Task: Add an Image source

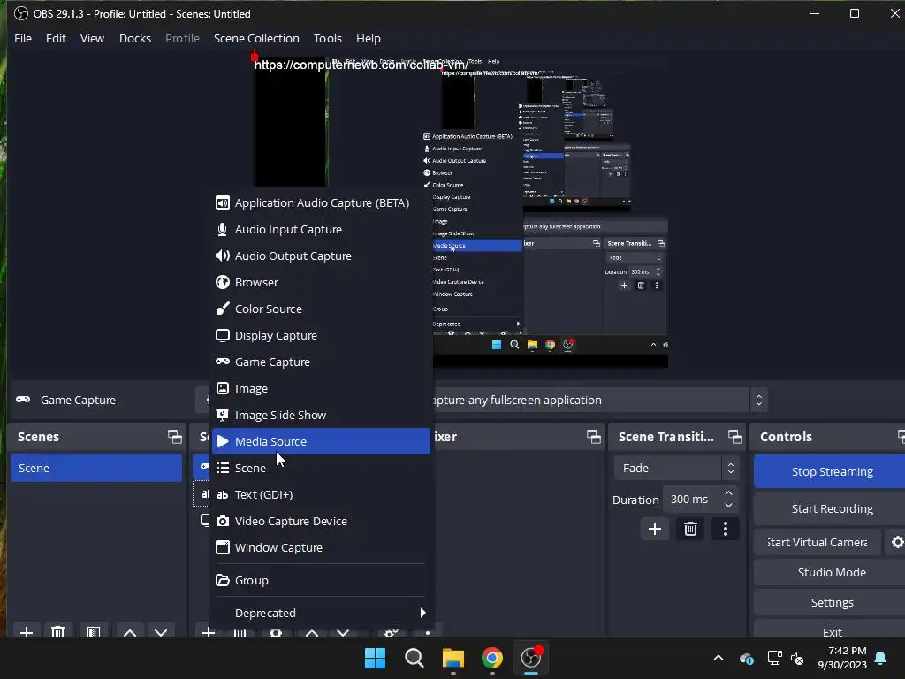Action: coord(321,389)
